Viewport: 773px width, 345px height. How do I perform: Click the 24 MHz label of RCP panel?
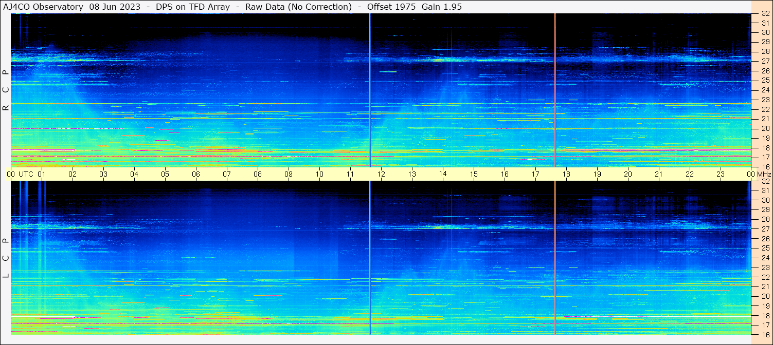pos(765,90)
